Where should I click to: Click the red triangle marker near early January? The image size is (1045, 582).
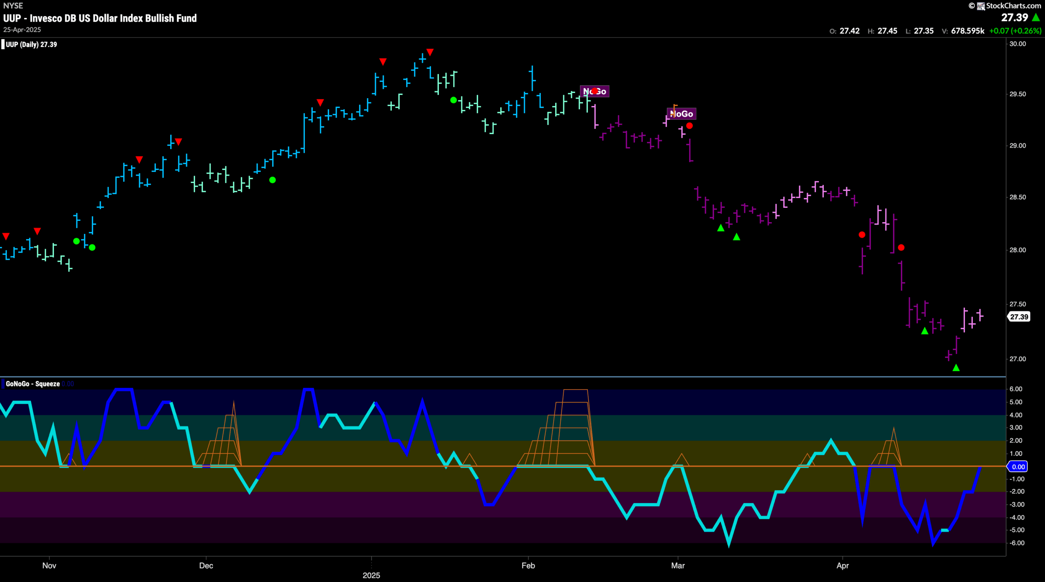(382, 62)
